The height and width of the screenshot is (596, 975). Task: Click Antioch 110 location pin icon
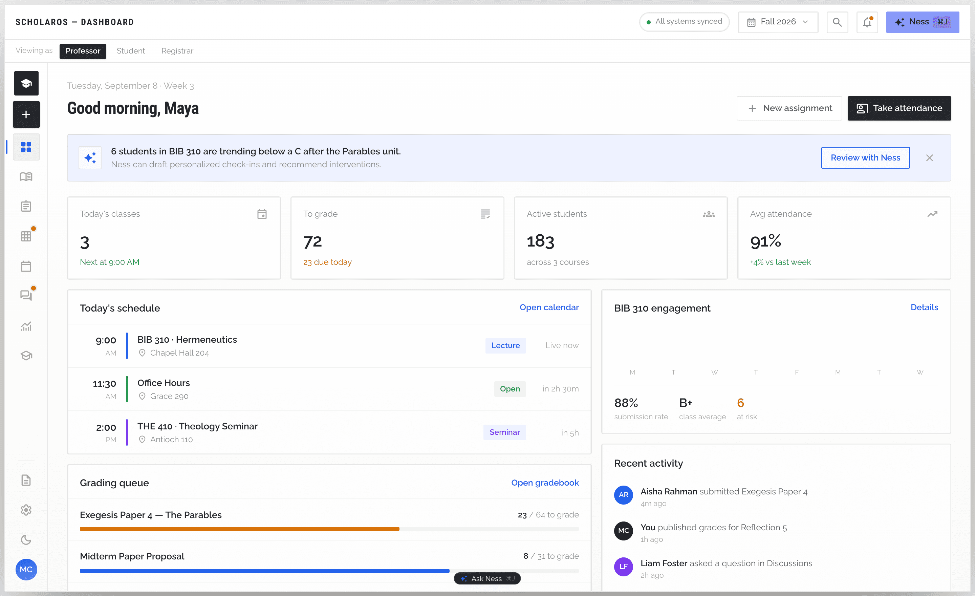[142, 440]
